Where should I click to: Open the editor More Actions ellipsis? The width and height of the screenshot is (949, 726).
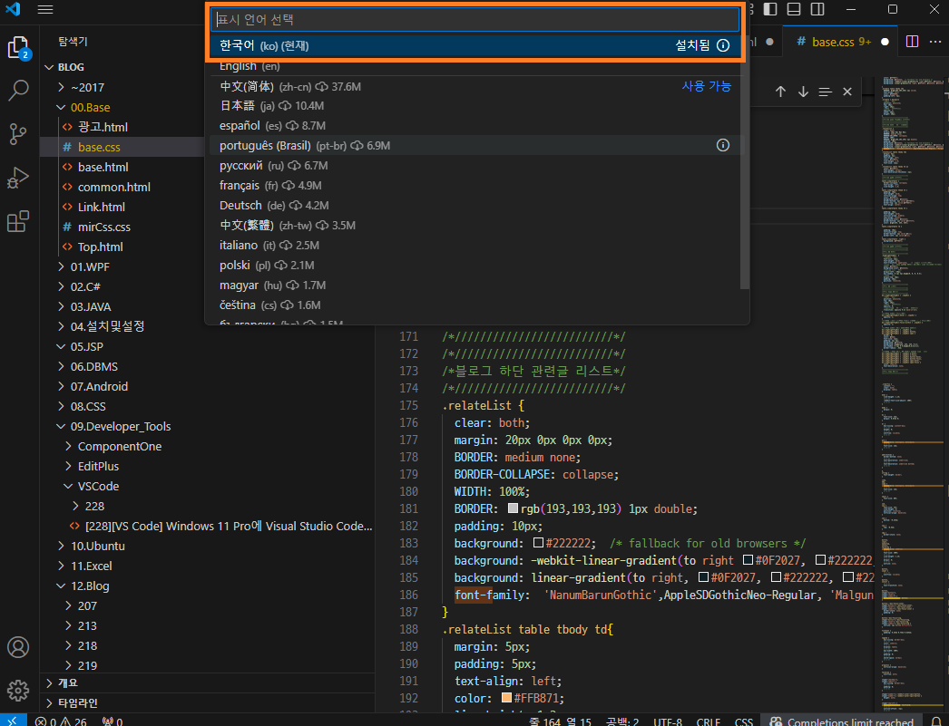[935, 41]
